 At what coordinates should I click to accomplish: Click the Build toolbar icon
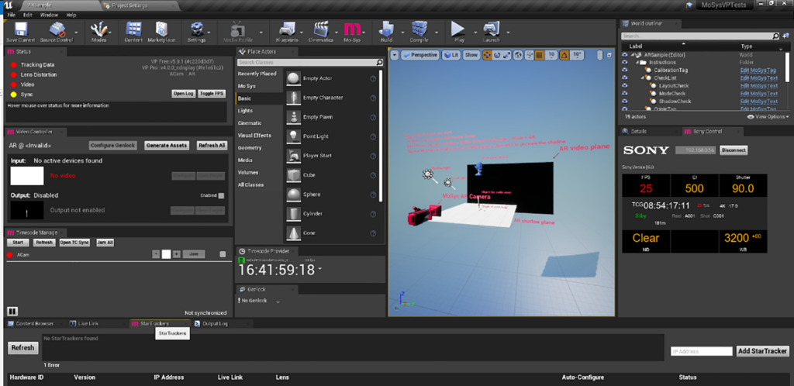386,31
